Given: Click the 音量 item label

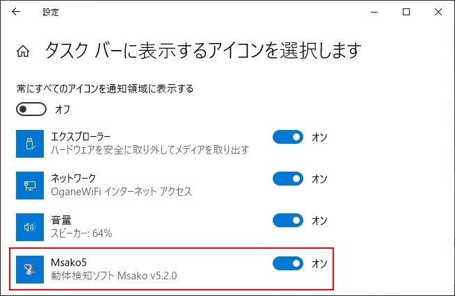Looking at the screenshot, I should (x=61, y=220).
